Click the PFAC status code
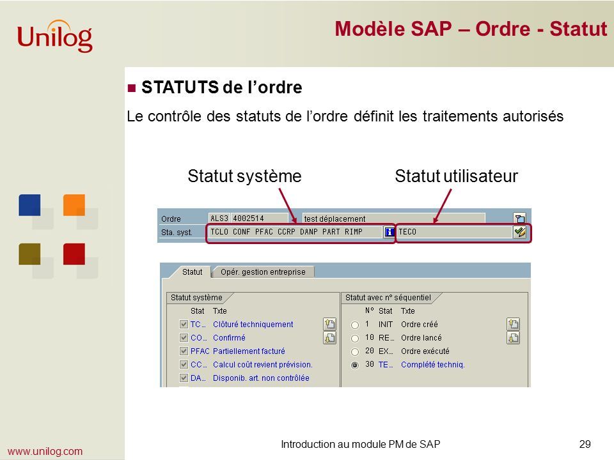Screen dimensions: 614x460 pyautogui.click(x=200, y=351)
